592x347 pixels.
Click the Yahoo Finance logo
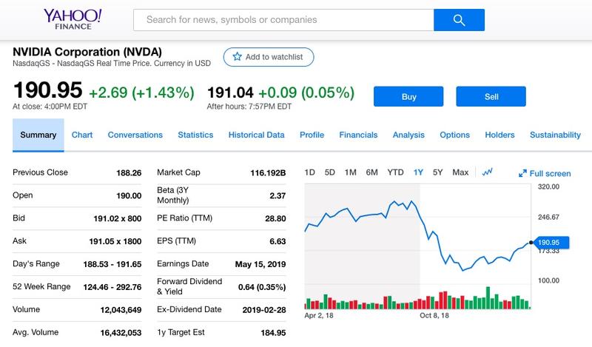[73, 20]
